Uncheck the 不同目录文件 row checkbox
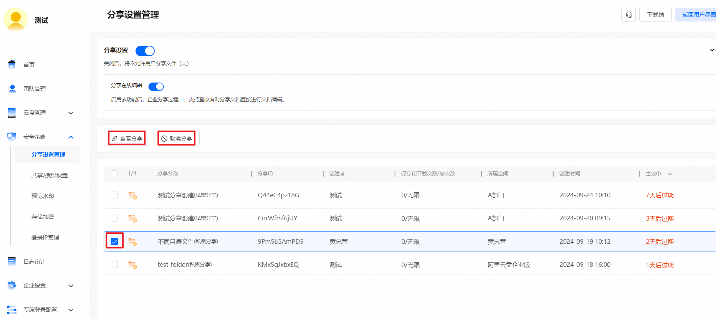This screenshot has width=716, height=319. point(114,241)
